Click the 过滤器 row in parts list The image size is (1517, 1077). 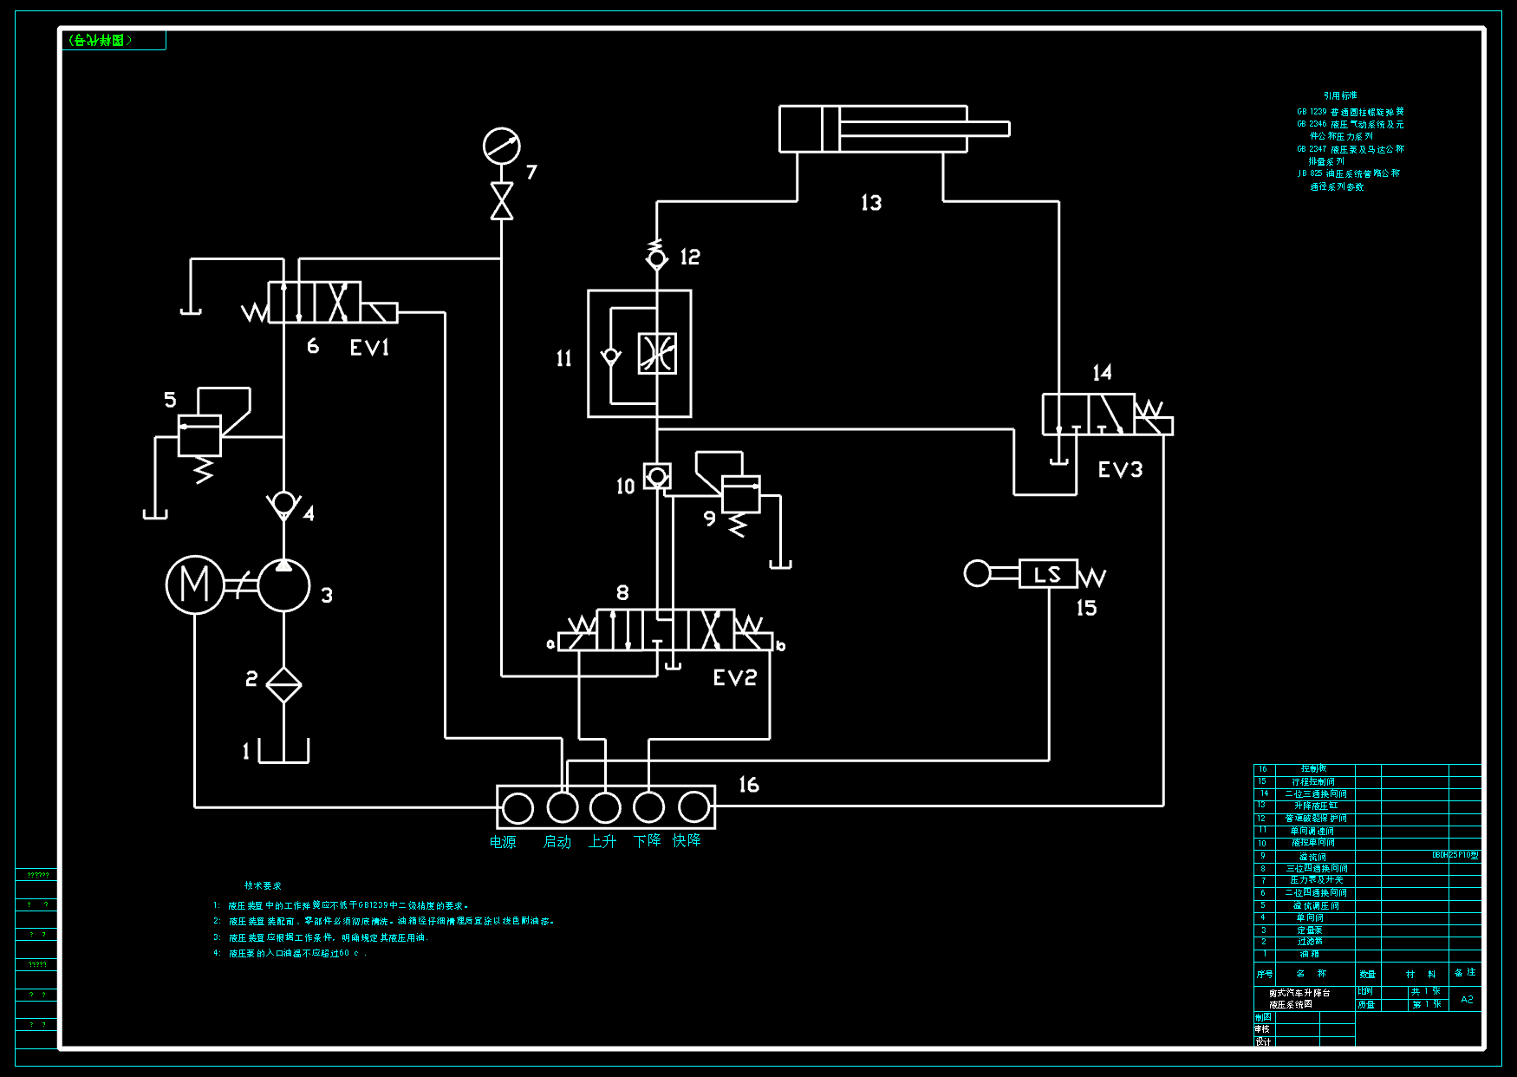click(1367, 942)
